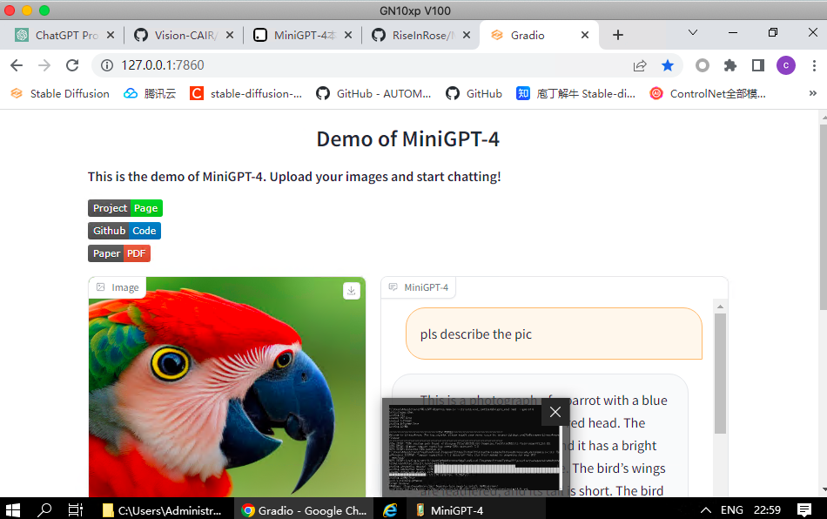Reload the Gradio page
This screenshot has height=519, width=827.
click(x=72, y=65)
